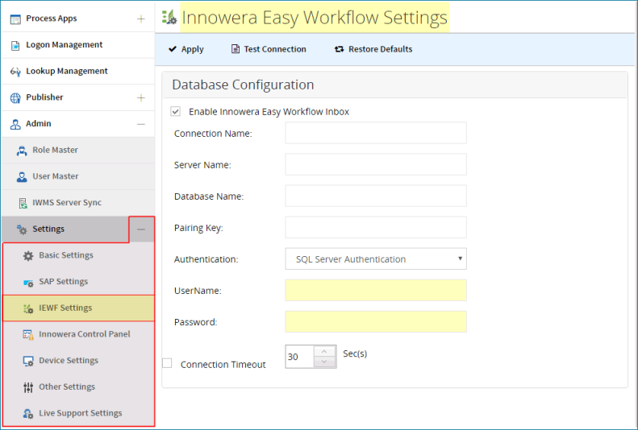
Task: Open Device Settings page
Action: tap(78, 361)
